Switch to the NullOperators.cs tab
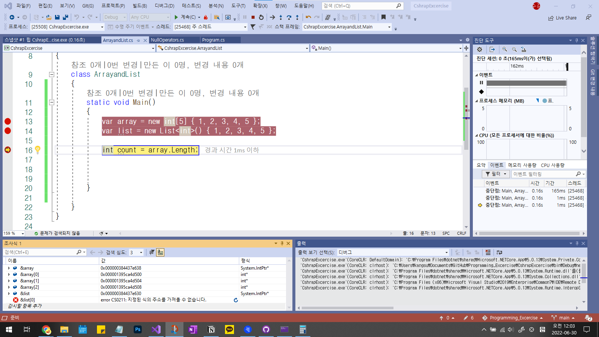This screenshot has height=337, width=599. click(x=167, y=40)
